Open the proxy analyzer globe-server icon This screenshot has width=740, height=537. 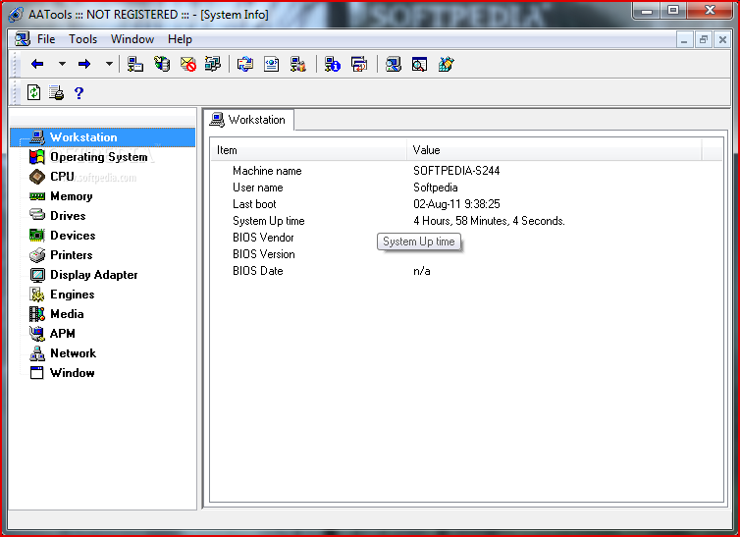(162, 64)
